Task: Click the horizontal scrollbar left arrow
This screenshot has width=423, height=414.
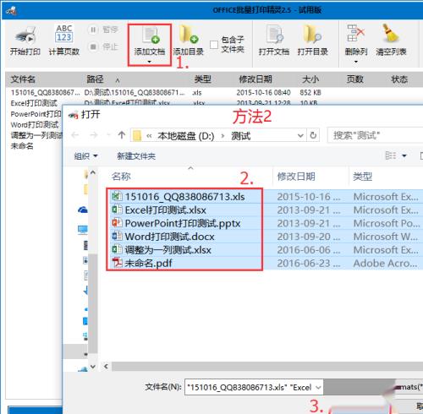Action: (x=106, y=367)
